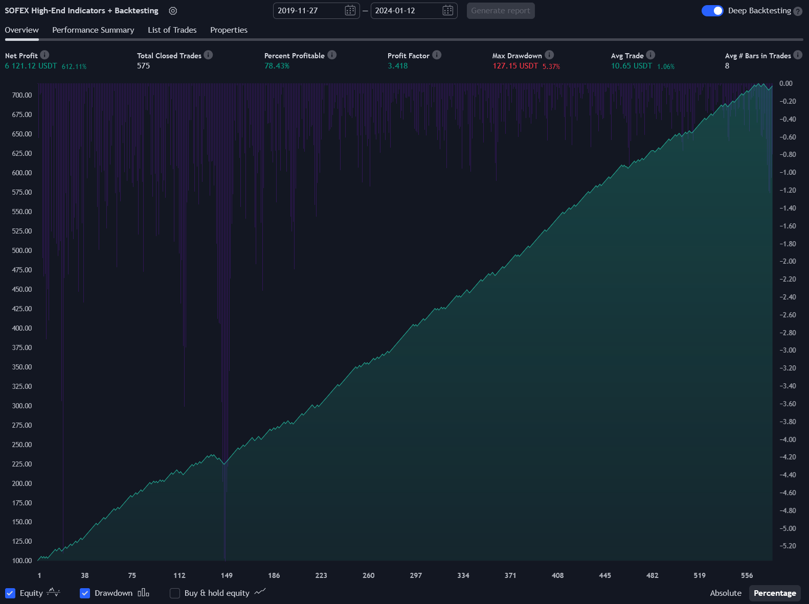Click the Generate report button

[500, 11]
